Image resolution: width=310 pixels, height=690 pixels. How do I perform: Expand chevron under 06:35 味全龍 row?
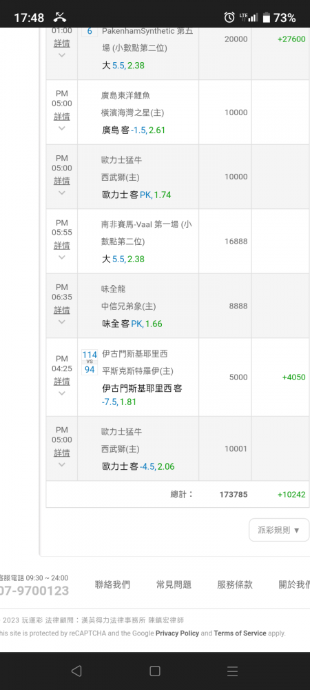tap(61, 322)
